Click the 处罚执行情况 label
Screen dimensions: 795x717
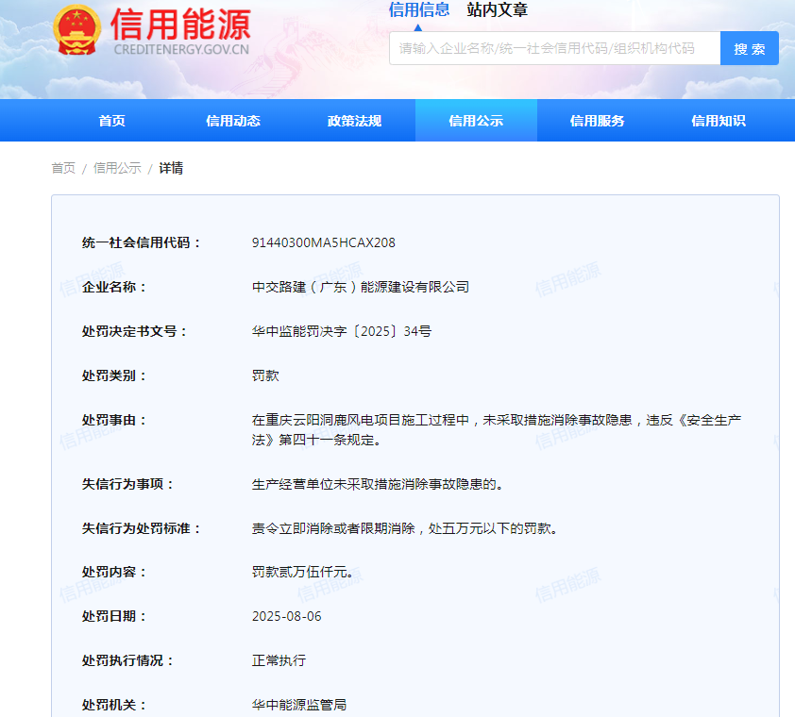pos(128,660)
